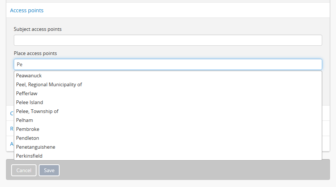Pick Pembroke from the dropdown

click(28, 129)
